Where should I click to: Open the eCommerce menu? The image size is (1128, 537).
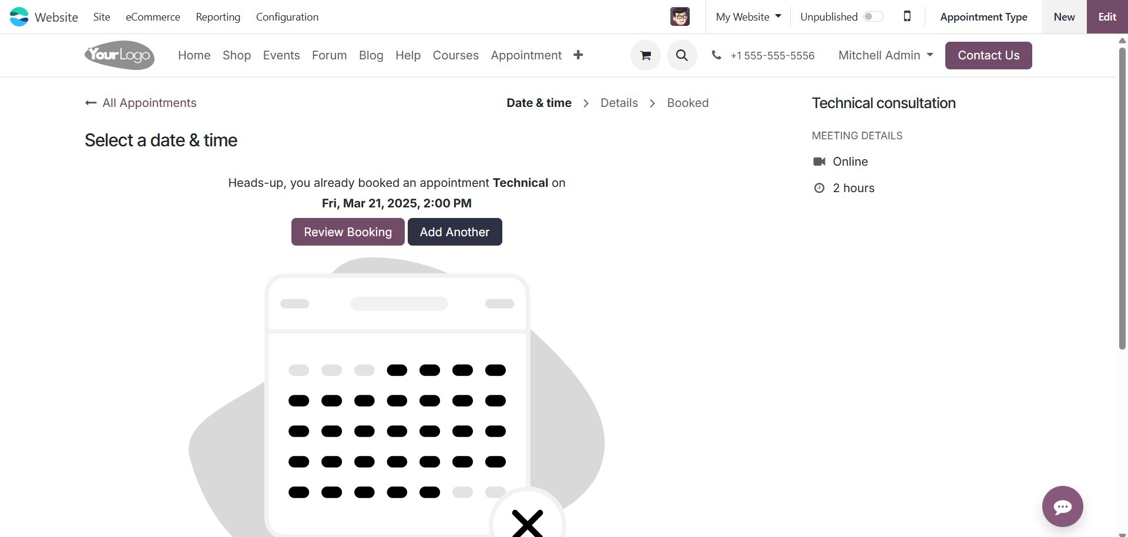tap(153, 16)
